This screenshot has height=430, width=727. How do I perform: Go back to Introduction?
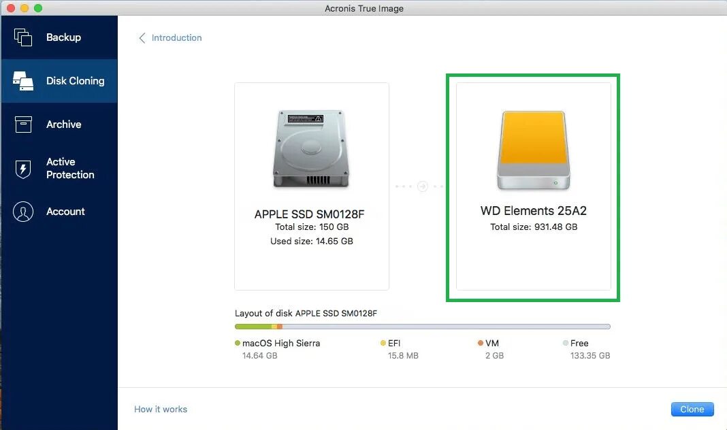[x=177, y=38]
